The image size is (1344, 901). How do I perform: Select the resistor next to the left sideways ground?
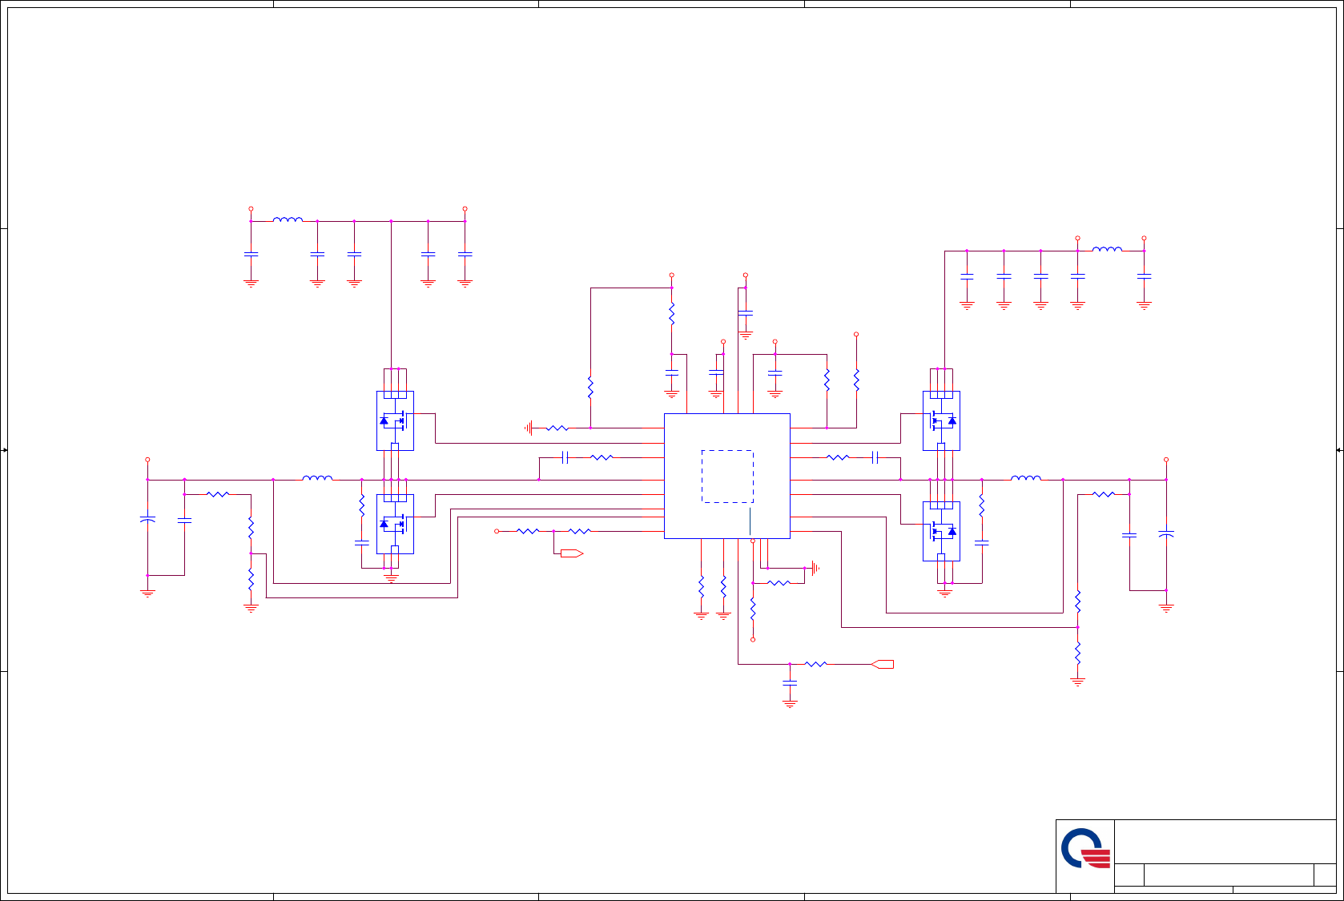(557, 428)
